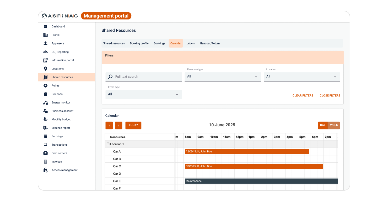This screenshot has width=388, height=217.
Task: Click into the Full text search field
Action: (147, 77)
